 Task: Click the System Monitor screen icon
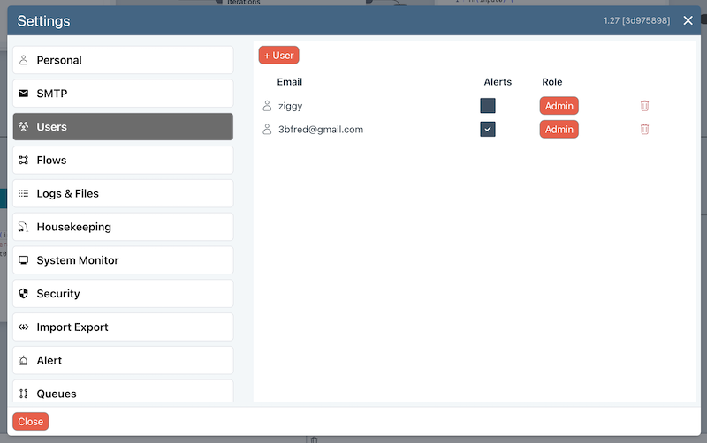[24, 261]
